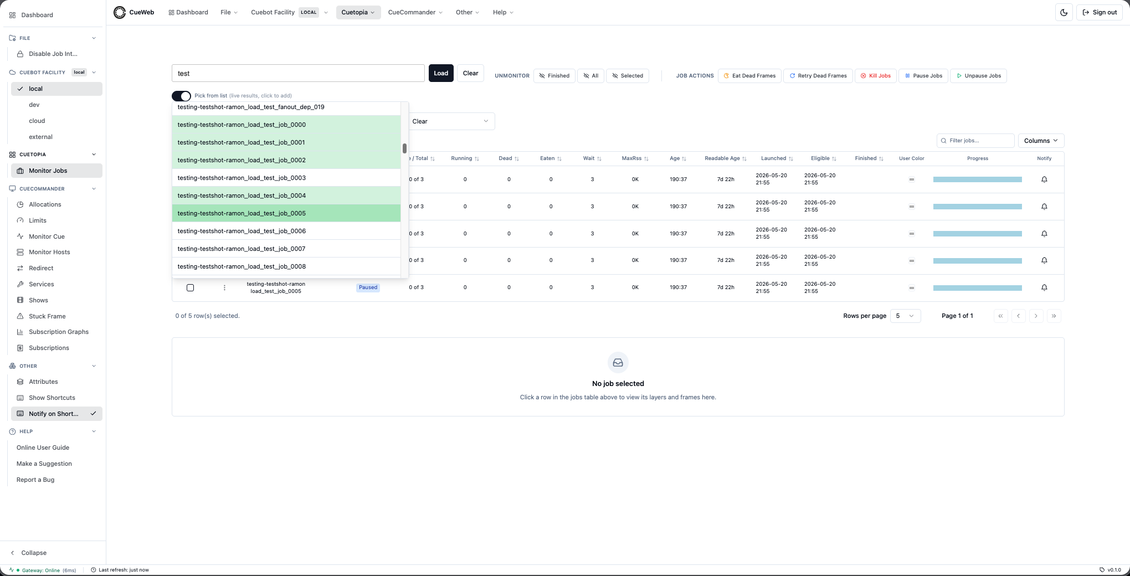
Task: Click the job list scrollbar thumb
Action: pyautogui.click(x=404, y=148)
